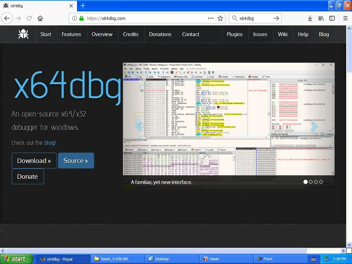Select second carousel indicator dot
This screenshot has height=264, width=352.
pos(311,182)
